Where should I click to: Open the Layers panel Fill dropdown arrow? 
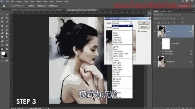[x=183, y=23]
